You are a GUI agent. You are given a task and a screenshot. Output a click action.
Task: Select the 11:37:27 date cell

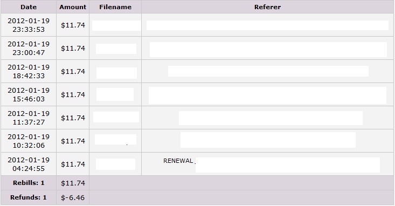coord(29,118)
